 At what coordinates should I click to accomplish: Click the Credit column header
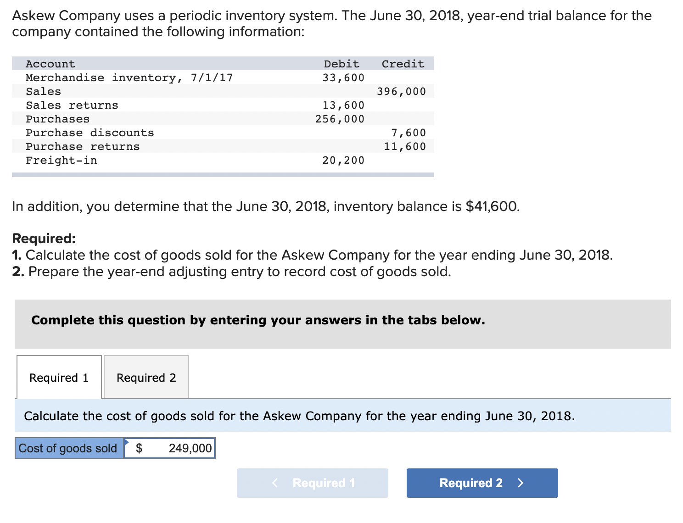[403, 63]
